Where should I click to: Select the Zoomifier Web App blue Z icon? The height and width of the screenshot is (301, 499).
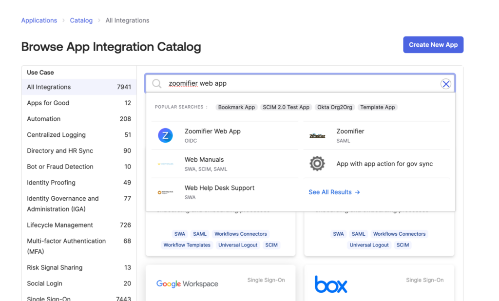coord(166,135)
